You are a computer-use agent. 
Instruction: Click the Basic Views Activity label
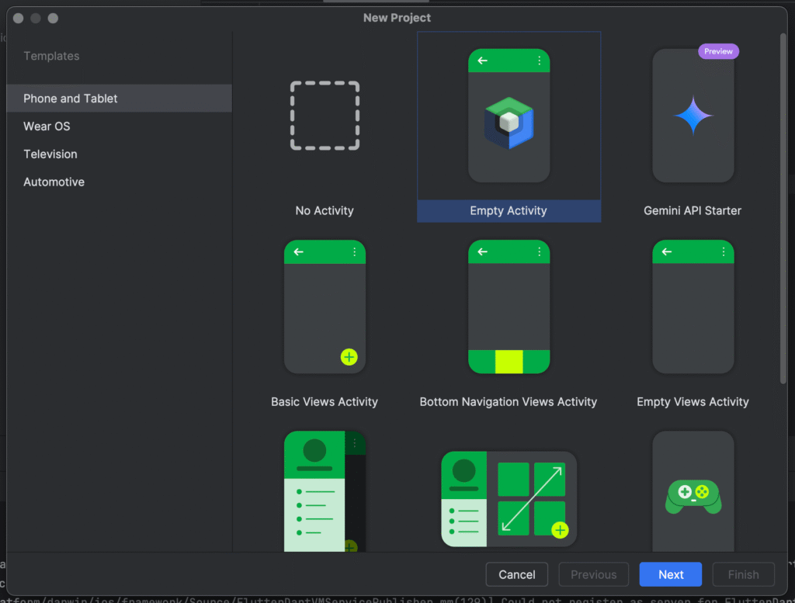click(325, 402)
